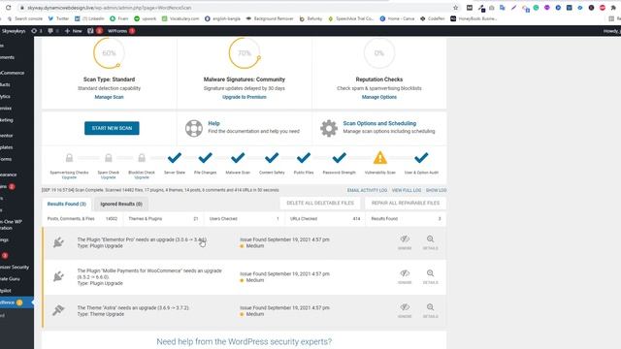The image size is (621, 349).
Task: Click Repair All Repairable Files button
Action: tap(406, 203)
